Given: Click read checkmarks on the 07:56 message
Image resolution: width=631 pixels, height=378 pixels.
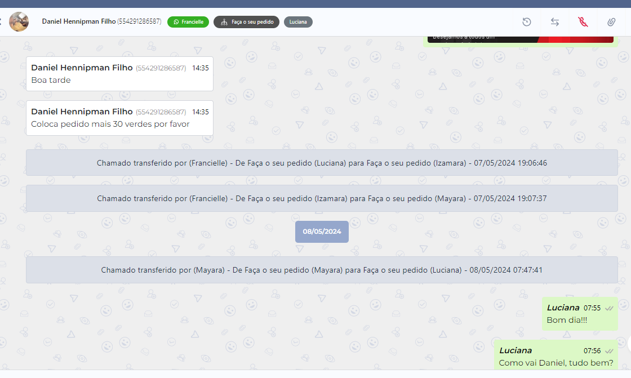Looking at the screenshot, I should point(609,351).
